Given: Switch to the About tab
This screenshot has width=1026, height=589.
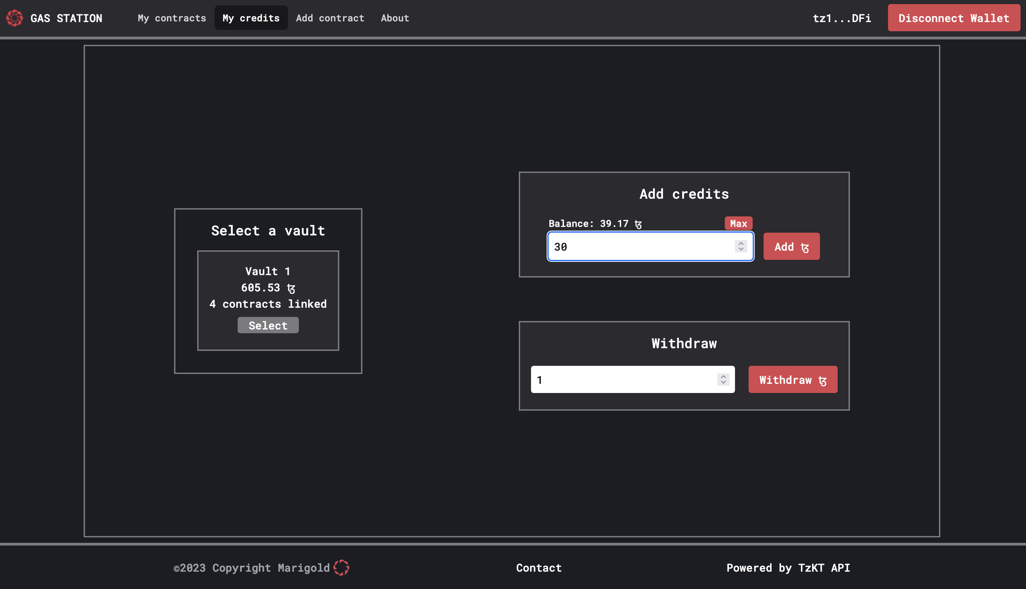Looking at the screenshot, I should pos(395,18).
